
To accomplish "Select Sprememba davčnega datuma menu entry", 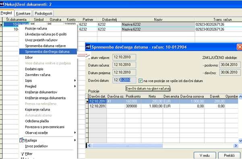I will (48, 52).
